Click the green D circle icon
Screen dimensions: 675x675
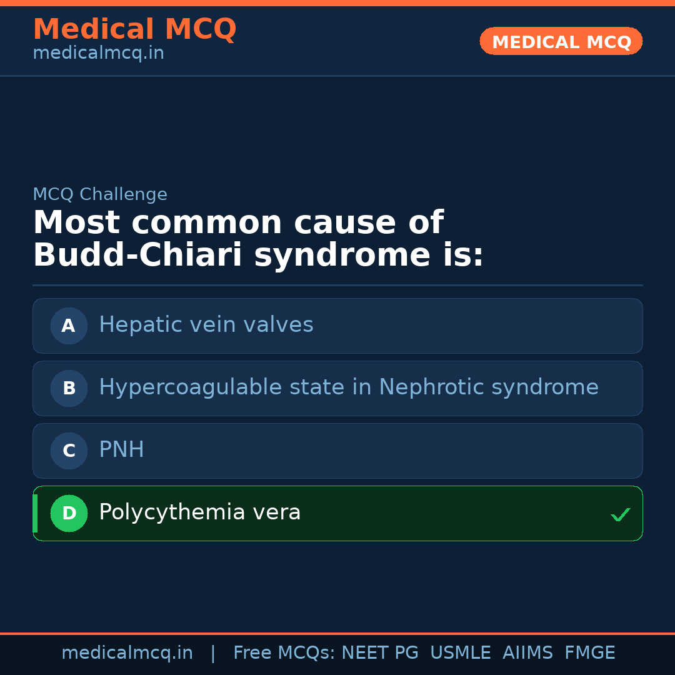[69, 513]
